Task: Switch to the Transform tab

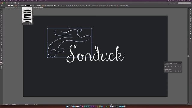Action: click(x=167, y=63)
